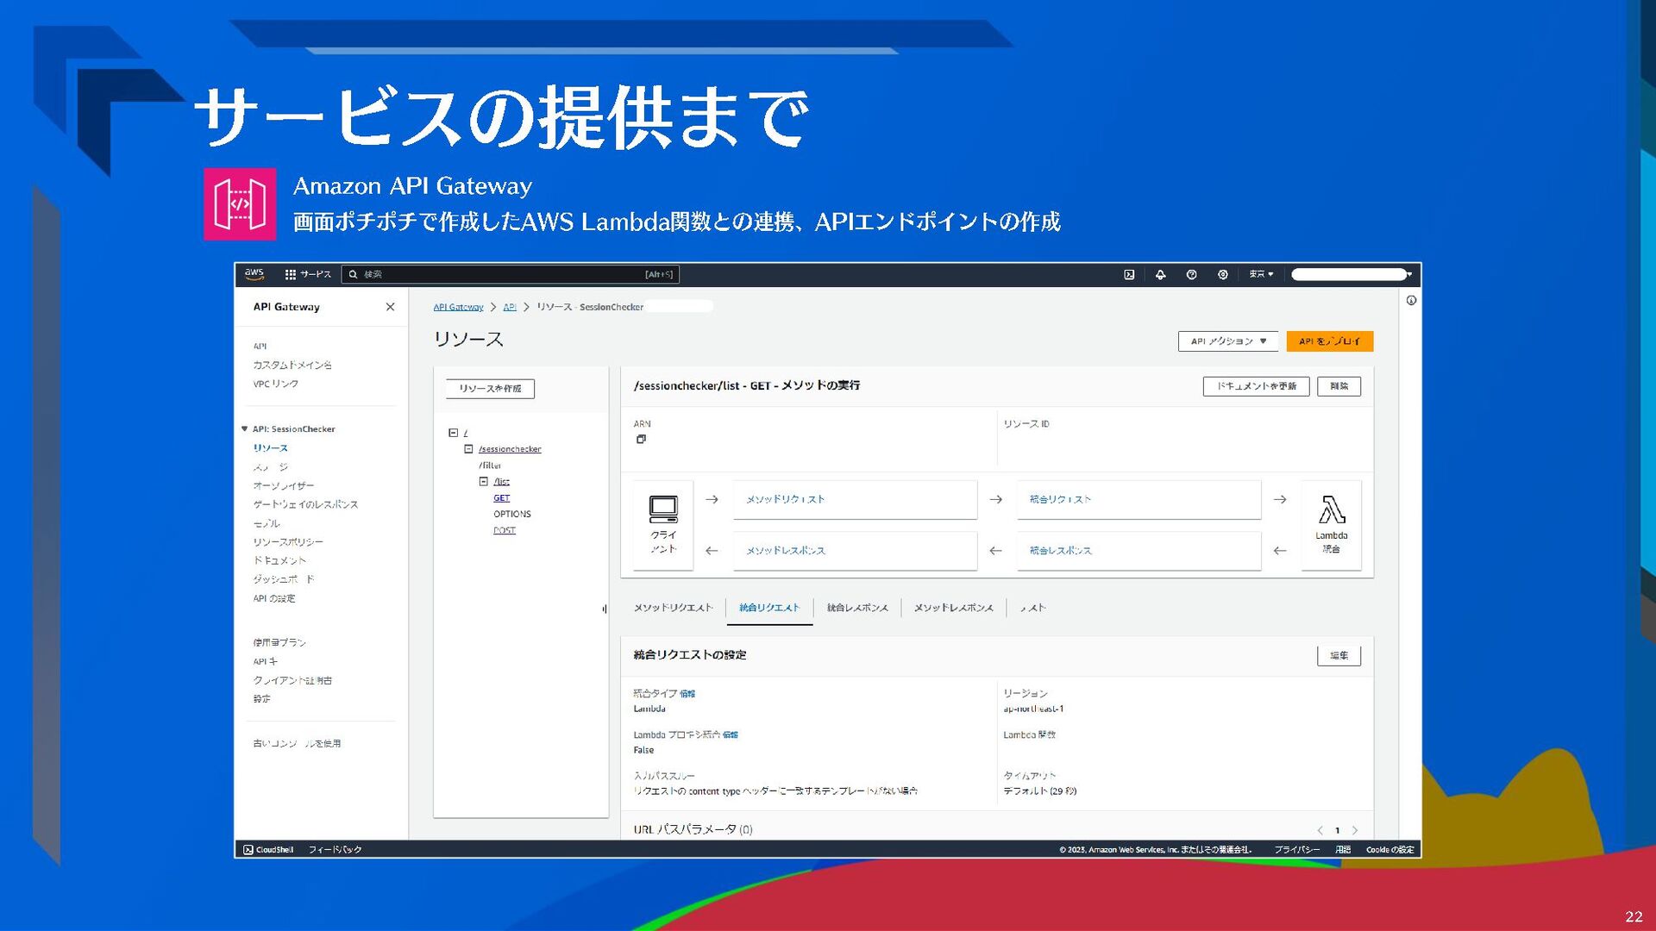The height and width of the screenshot is (931, 1656).
Task: Switch to the メソッドリクエスト tab
Action: 674,609
